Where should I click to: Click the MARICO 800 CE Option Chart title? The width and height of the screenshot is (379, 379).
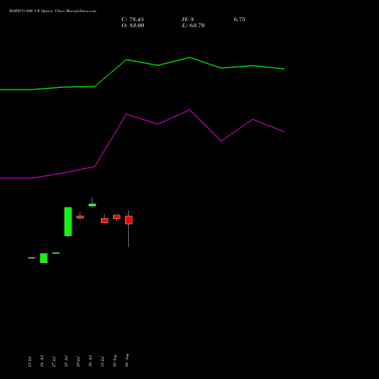(x=52, y=11)
